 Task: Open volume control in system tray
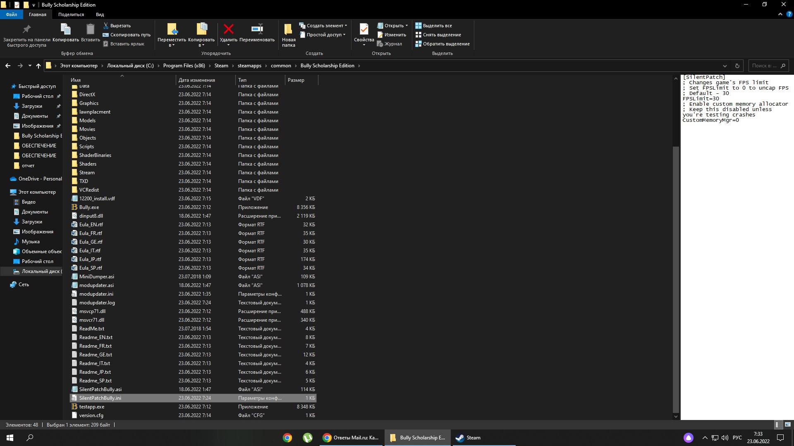[x=725, y=438]
